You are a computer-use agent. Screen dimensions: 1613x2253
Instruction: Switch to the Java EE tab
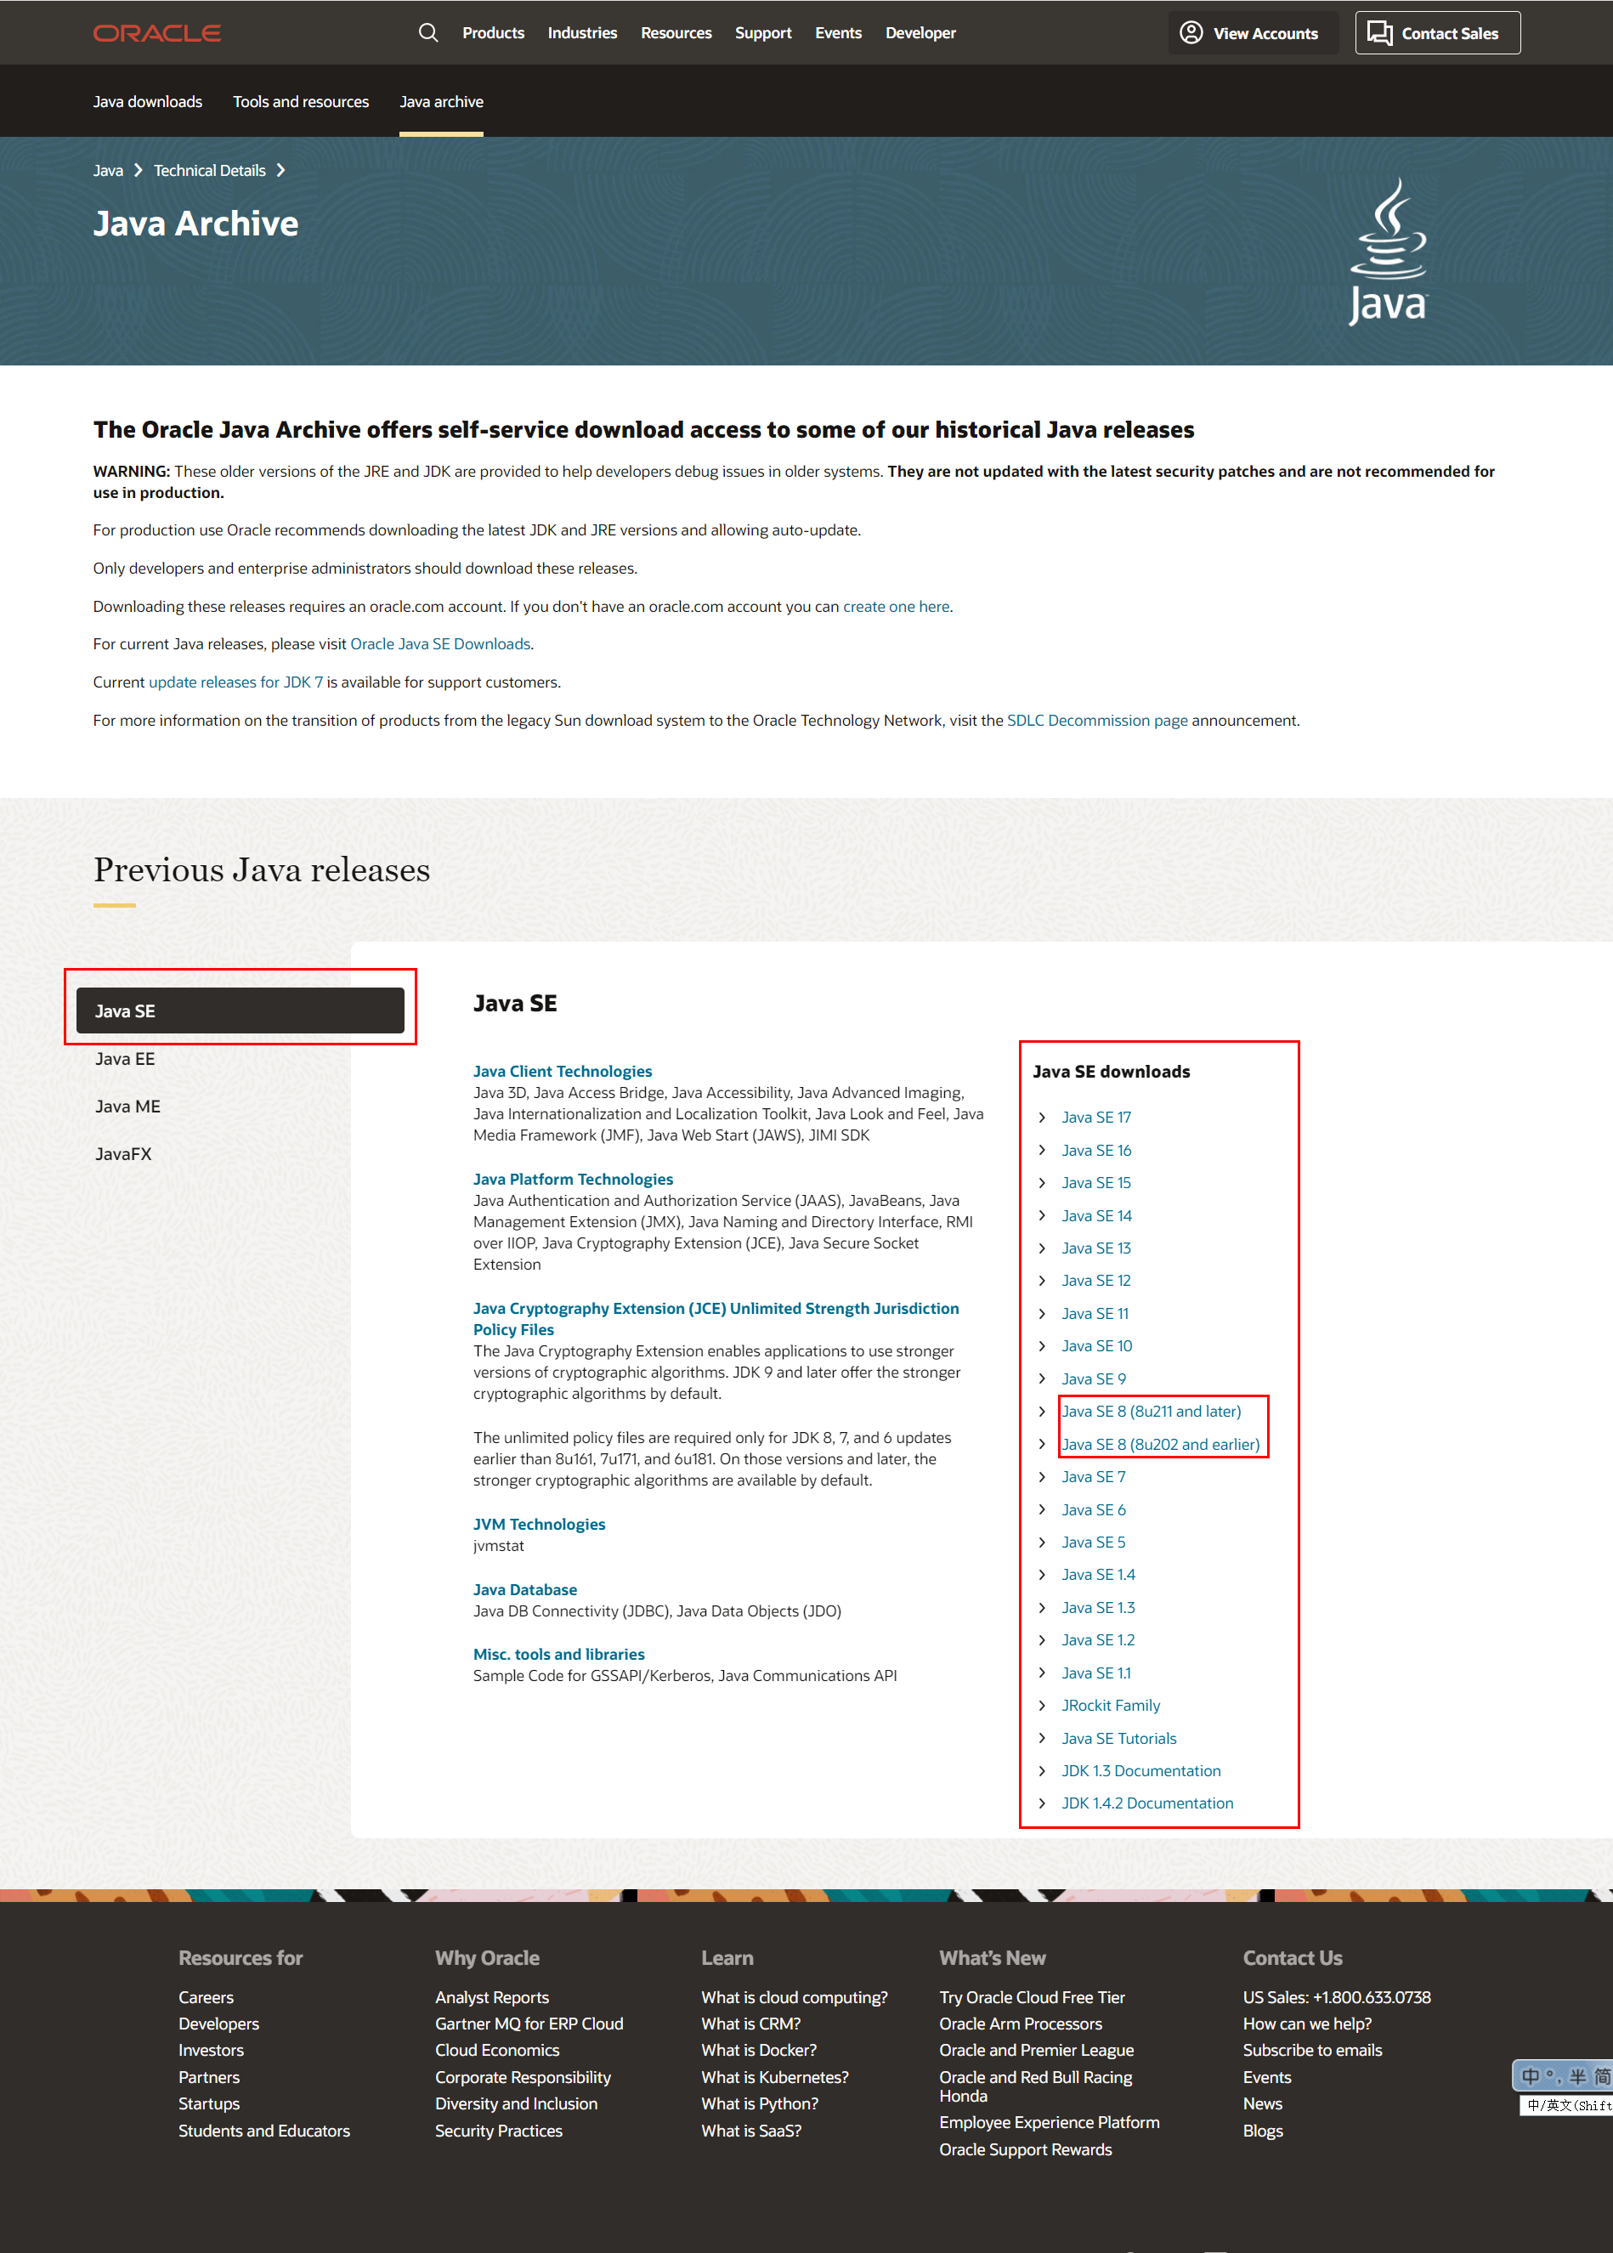tap(125, 1058)
